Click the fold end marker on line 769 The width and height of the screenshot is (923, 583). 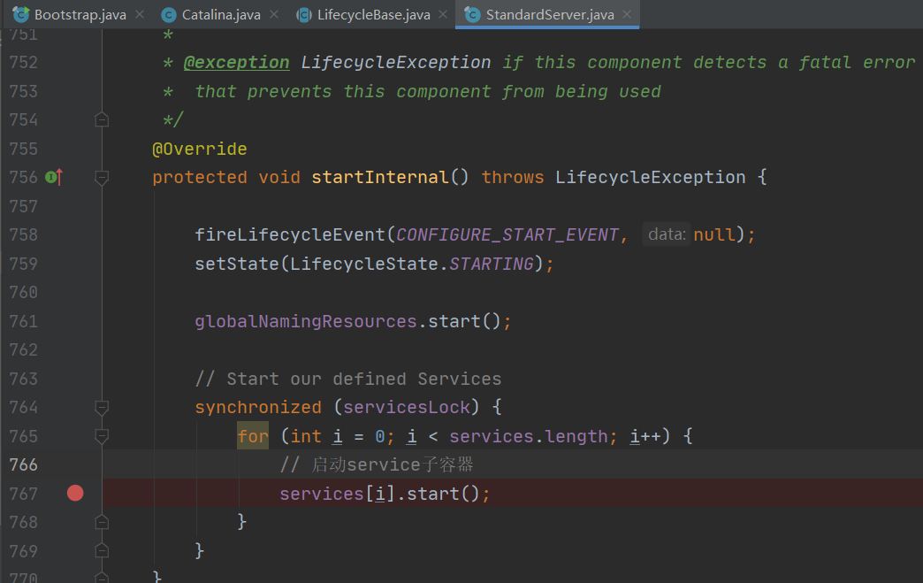[x=102, y=550]
